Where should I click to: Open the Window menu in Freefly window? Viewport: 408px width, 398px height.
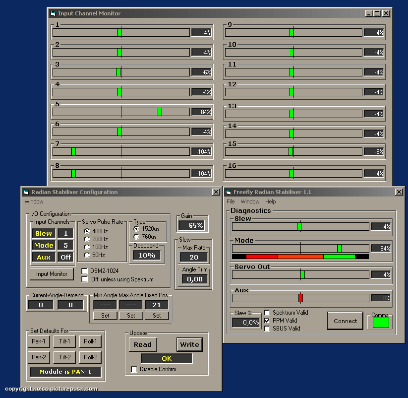click(x=250, y=201)
